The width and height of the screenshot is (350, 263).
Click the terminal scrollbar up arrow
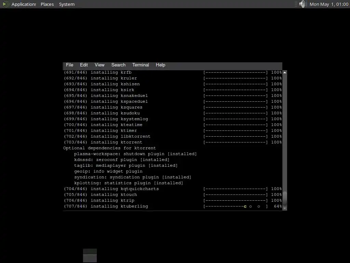point(285,73)
